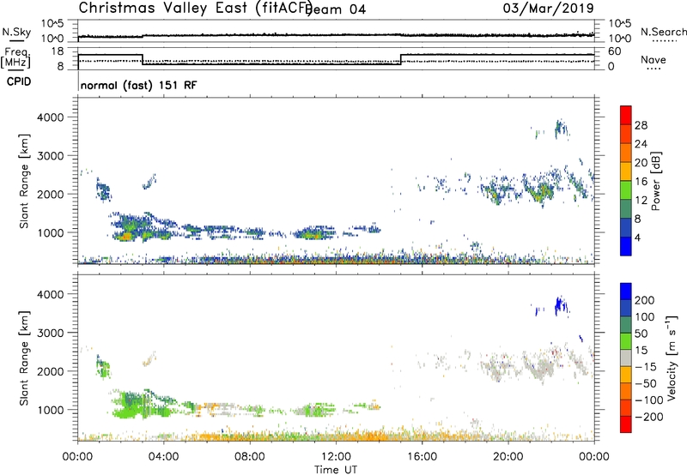Click the '-200' velocity colorbar tick
This screenshot has width=687, height=475.
(x=648, y=417)
